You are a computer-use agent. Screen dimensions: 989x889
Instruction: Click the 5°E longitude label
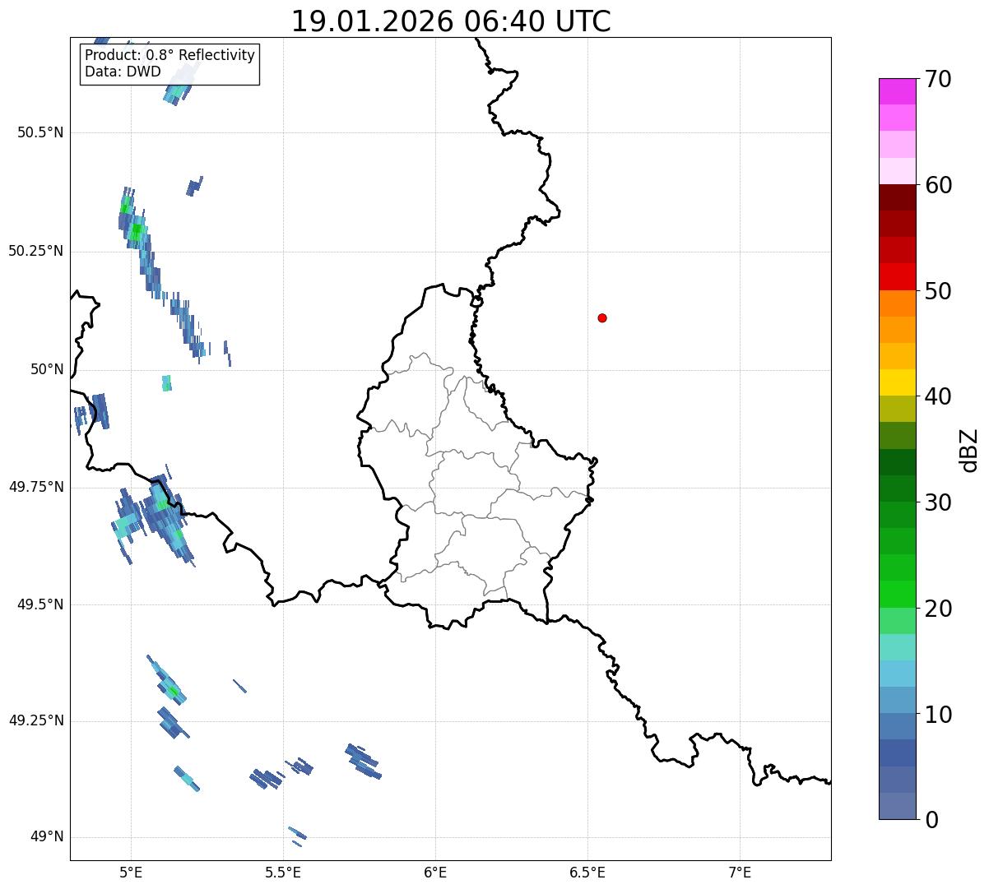[x=131, y=872]
